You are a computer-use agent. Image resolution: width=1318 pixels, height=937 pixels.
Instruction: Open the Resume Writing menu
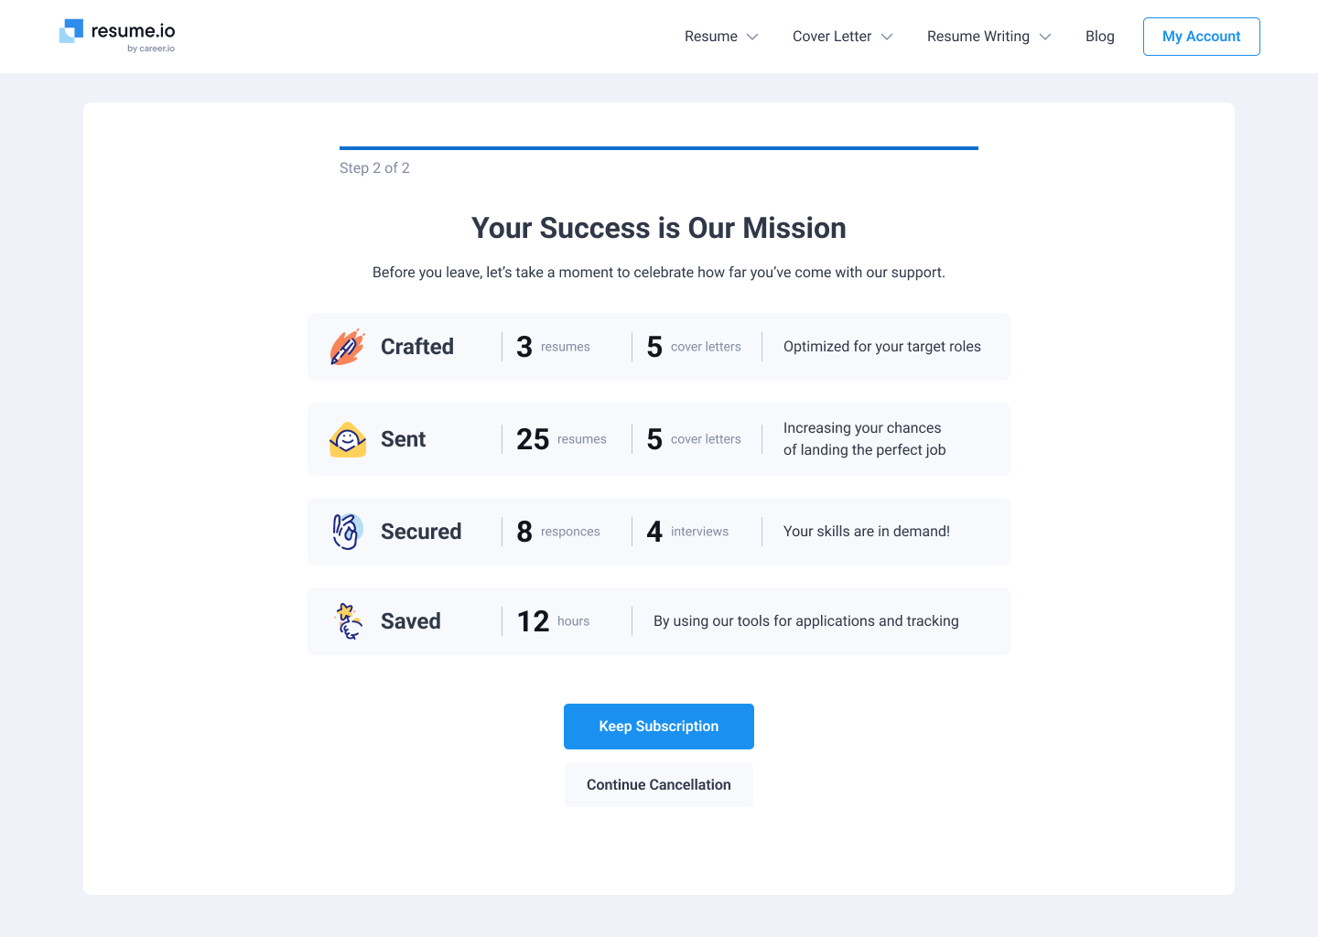click(x=988, y=37)
